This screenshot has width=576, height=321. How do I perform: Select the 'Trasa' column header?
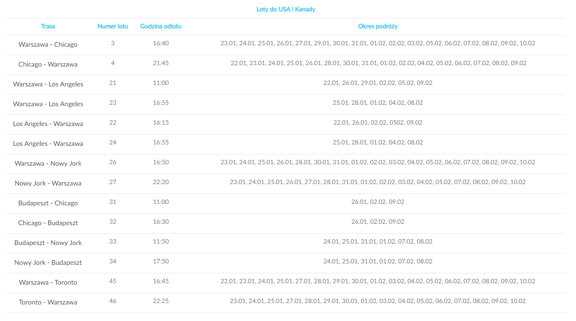(x=48, y=26)
